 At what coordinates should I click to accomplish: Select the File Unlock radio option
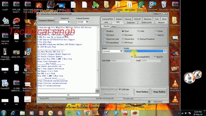[x=127, y=35]
